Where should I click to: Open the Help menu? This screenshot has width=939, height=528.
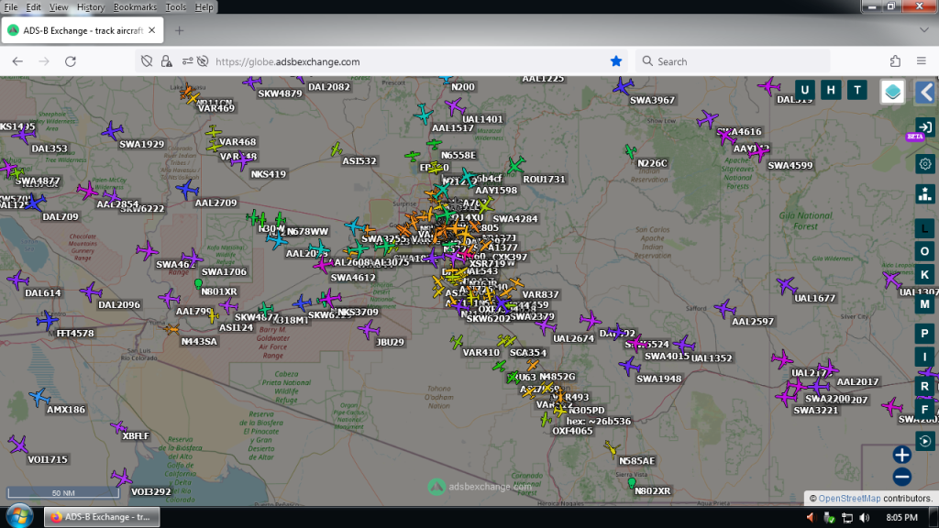click(204, 7)
